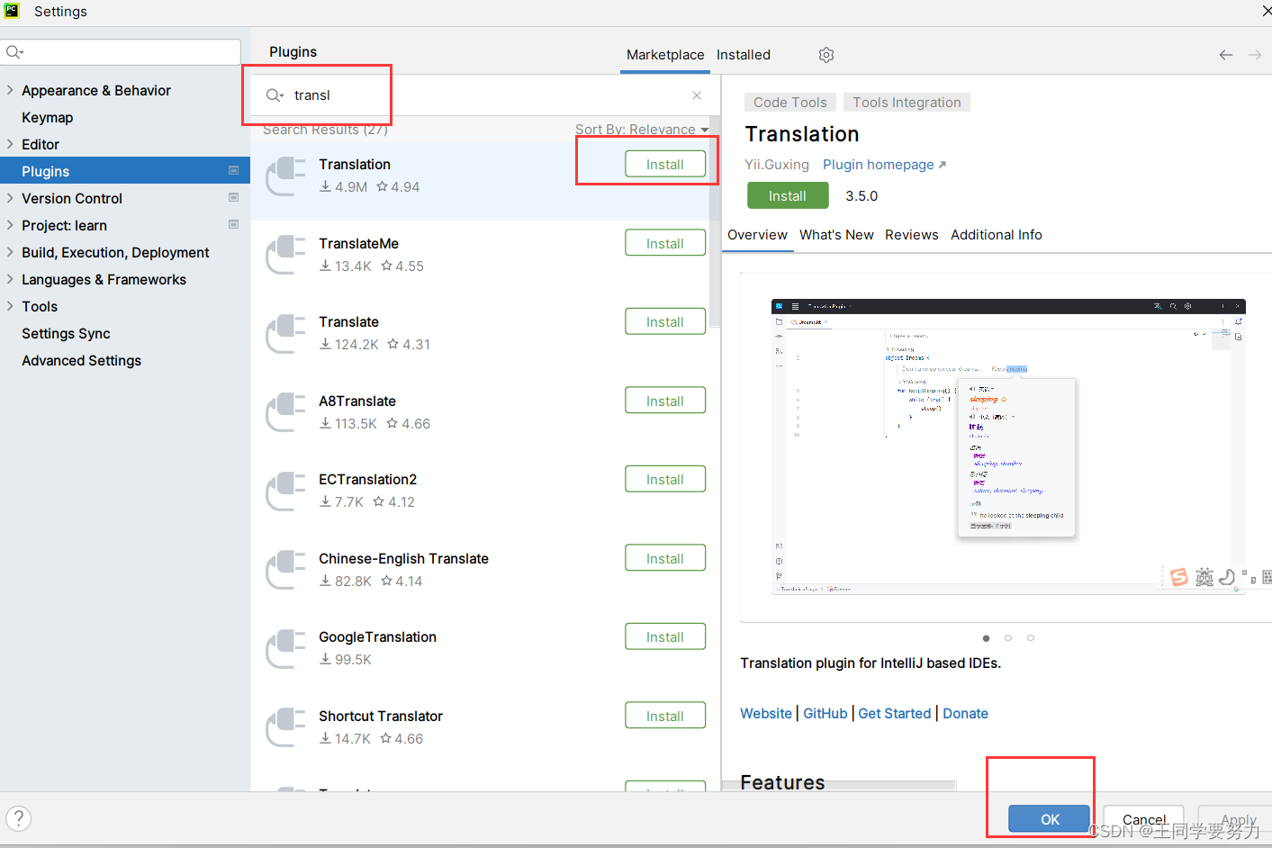1272x848 pixels.
Task: Expand Appearance & Behavior settings
Action: [x=10, y=90]
